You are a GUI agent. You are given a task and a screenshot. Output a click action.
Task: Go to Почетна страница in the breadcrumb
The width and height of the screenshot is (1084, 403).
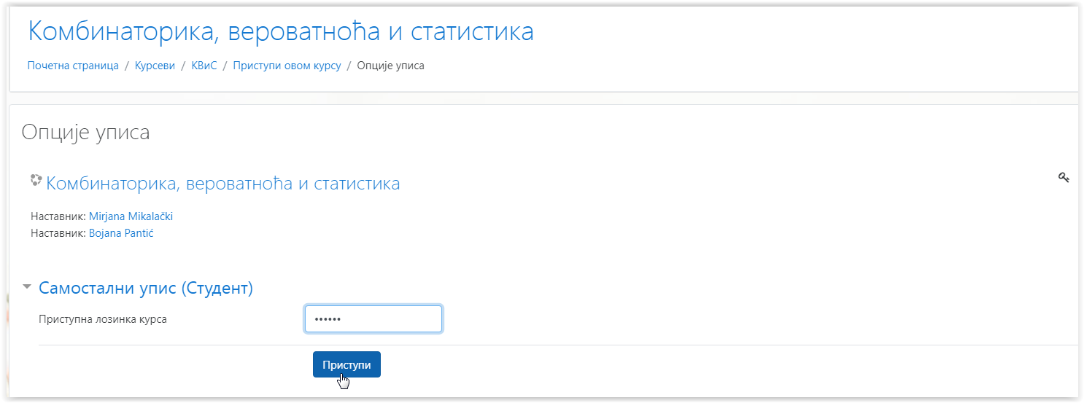pos(73,66)
